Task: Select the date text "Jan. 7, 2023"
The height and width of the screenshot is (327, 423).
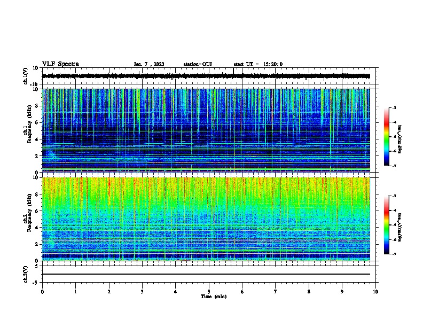Action: (x=149, y=64)
